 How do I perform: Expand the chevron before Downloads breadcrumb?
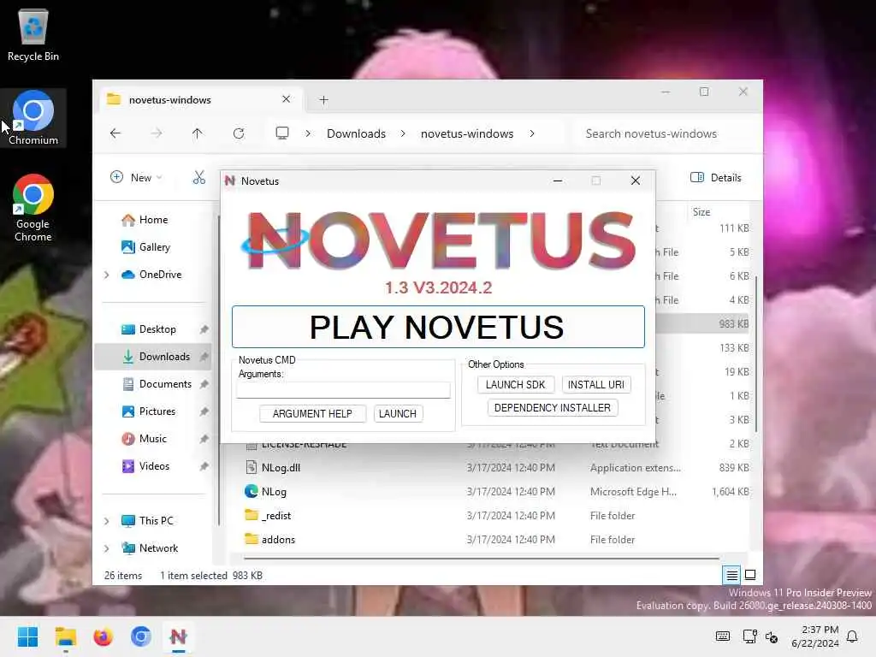pos(308,133)
